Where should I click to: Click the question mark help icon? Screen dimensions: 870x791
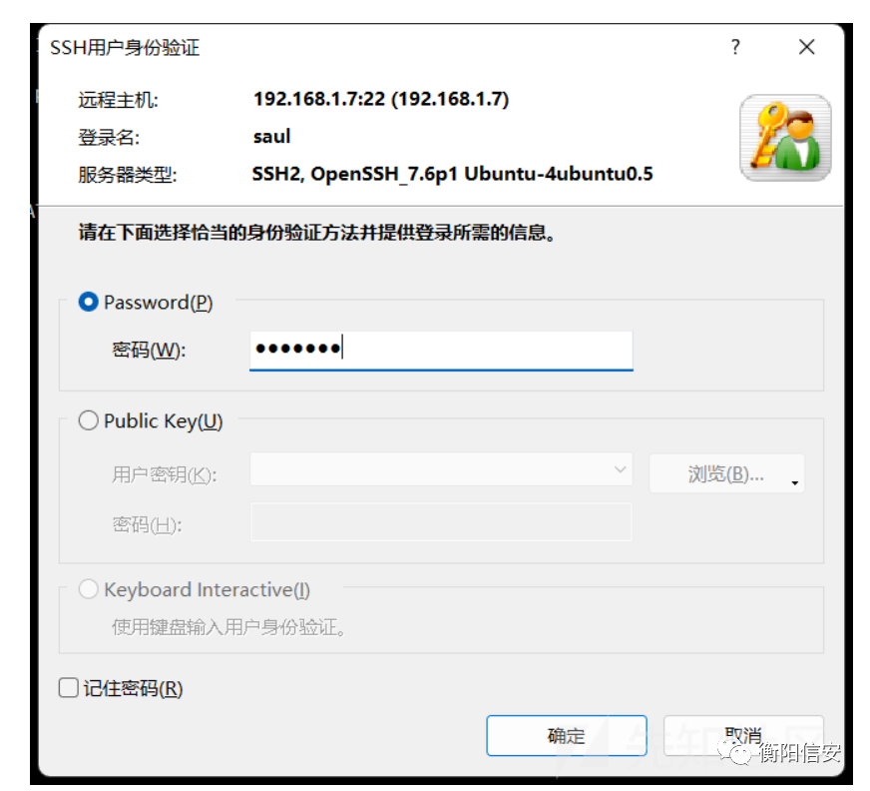tap(735, 47)
